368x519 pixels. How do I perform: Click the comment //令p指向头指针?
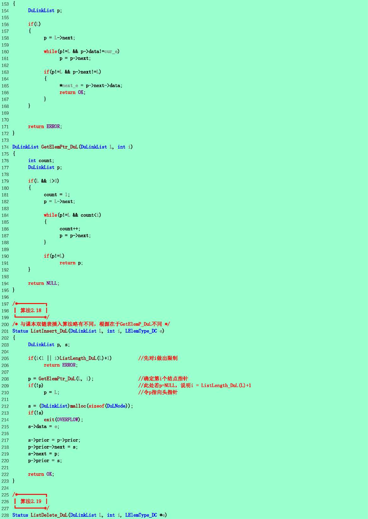point(158,392)
